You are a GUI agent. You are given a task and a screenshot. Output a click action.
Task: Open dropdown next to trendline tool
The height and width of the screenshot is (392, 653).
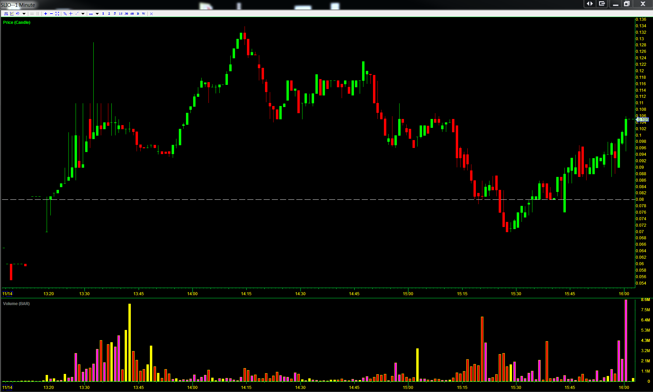pyautogui.click(x=83, y=14)
